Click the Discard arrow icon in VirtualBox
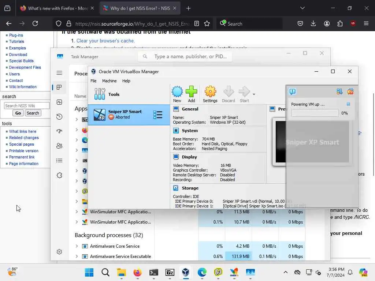The image size is (375, 281). 229,94
